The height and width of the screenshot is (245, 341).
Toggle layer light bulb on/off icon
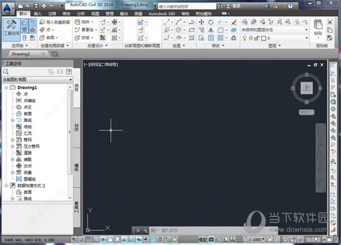244,38
